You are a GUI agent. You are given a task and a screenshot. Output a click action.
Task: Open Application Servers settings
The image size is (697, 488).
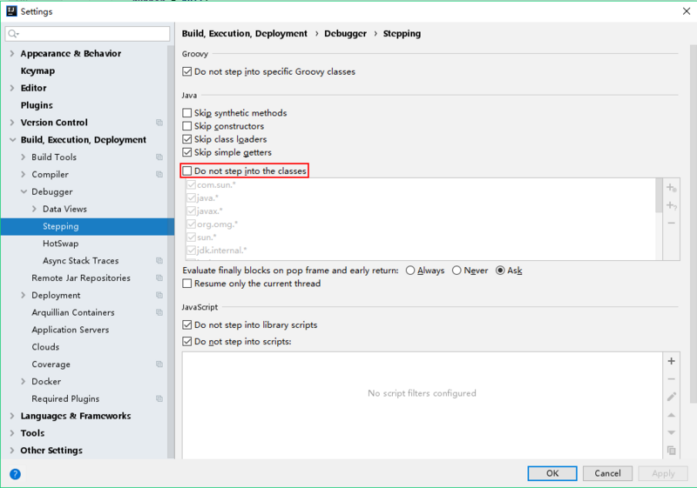(x=71, y=330)
